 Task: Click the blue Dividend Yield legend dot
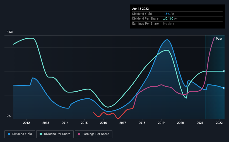pos(9,134)
